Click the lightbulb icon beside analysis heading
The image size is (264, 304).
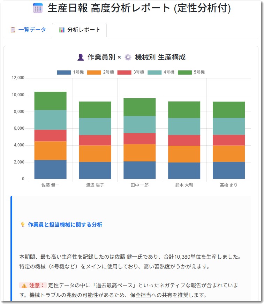pos(23,225)
